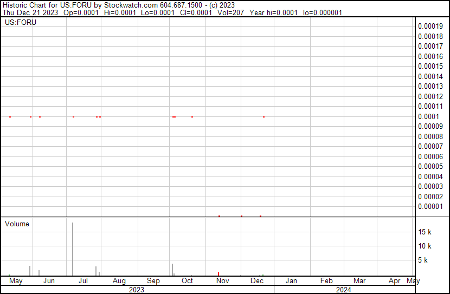Click the Volume panel label
The image size is (450, 294).
pyautogui.click(x=17, y=224)
